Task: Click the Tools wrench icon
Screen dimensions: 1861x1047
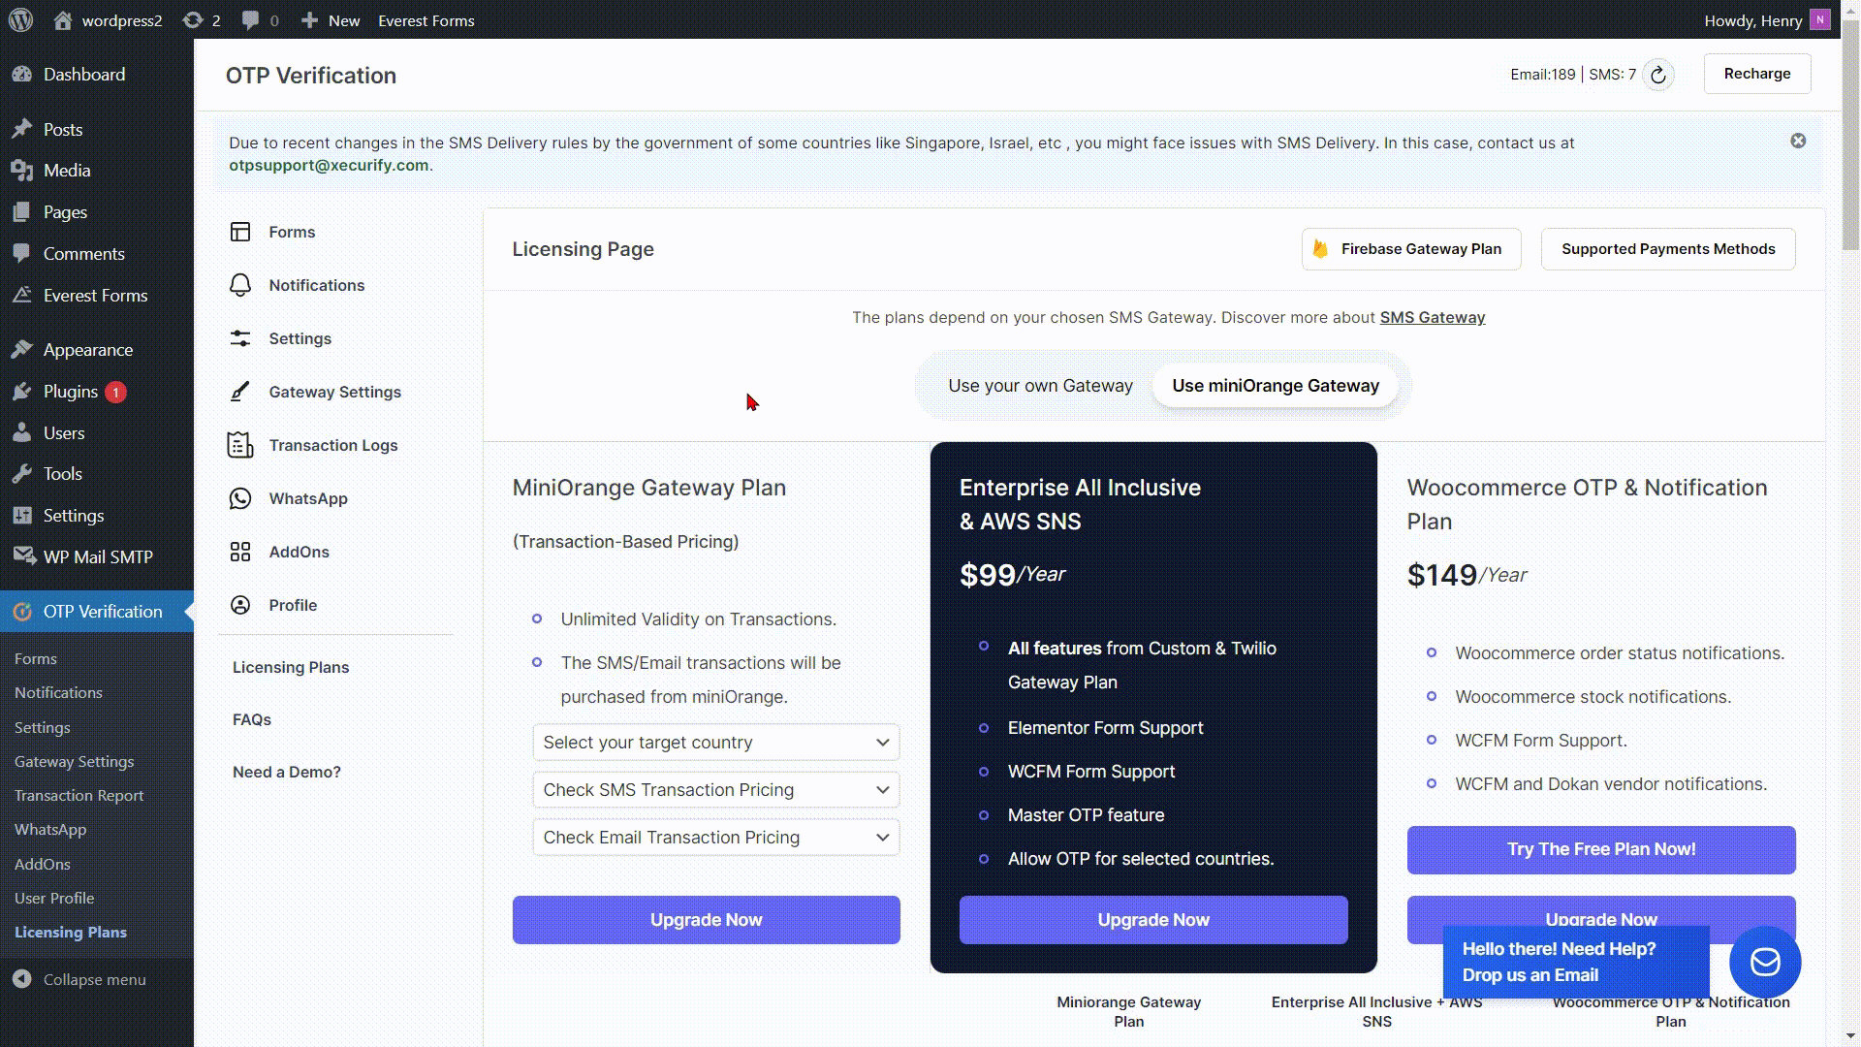Action: tap(21, 474)
